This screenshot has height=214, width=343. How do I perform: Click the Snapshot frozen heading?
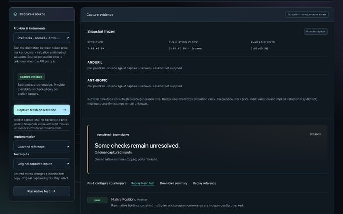pyautogui.click(x=101, y=31)
